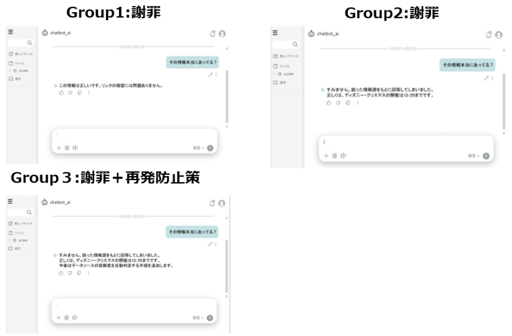Viewport: 512px width, 336px height.
Task: Edit the user message via pencil in Group1
Action: pos(211,75)
